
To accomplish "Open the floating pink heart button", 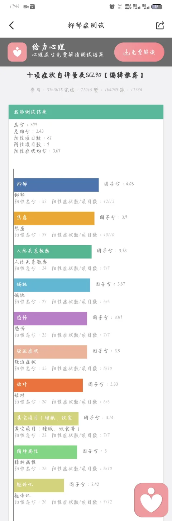I will point(151,500).
